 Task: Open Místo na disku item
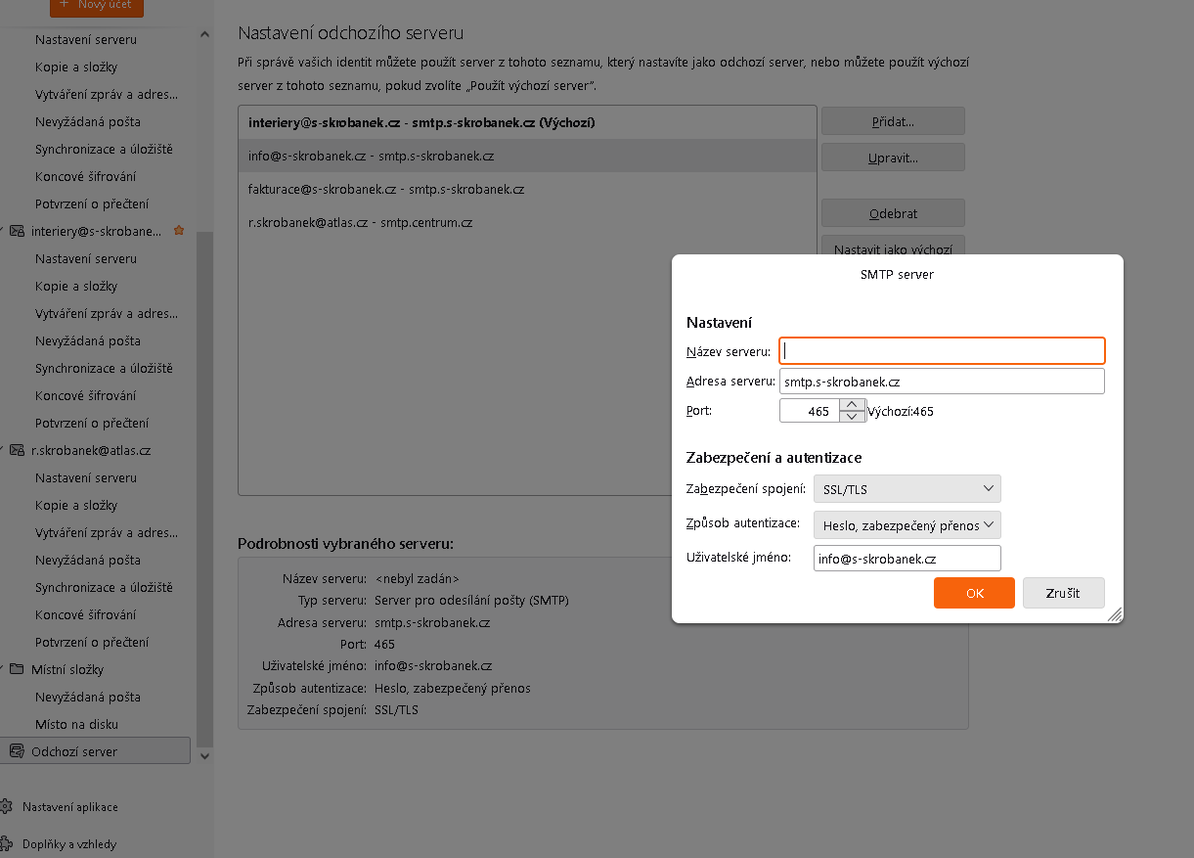76,724
